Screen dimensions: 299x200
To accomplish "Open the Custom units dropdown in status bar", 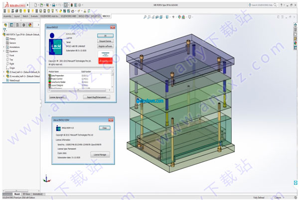I will 279,198.
